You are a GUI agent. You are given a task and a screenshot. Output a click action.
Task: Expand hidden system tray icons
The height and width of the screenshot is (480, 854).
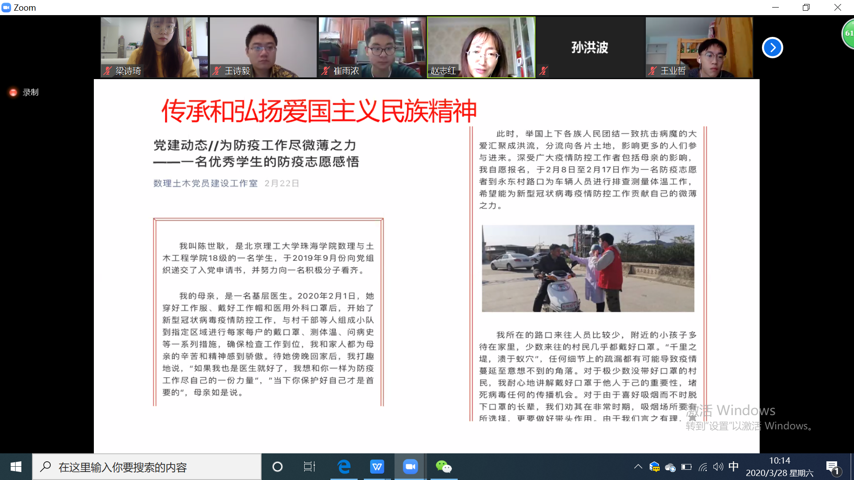coord(638,466)
